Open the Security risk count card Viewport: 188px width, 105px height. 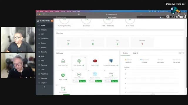142,42
